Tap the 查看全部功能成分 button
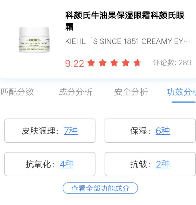196x205 pixels. [100, 188]
